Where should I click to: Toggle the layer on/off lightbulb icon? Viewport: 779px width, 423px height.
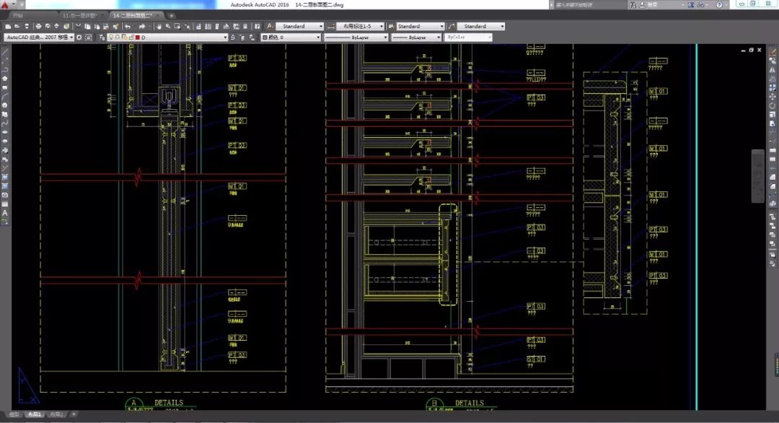[110, 37]
